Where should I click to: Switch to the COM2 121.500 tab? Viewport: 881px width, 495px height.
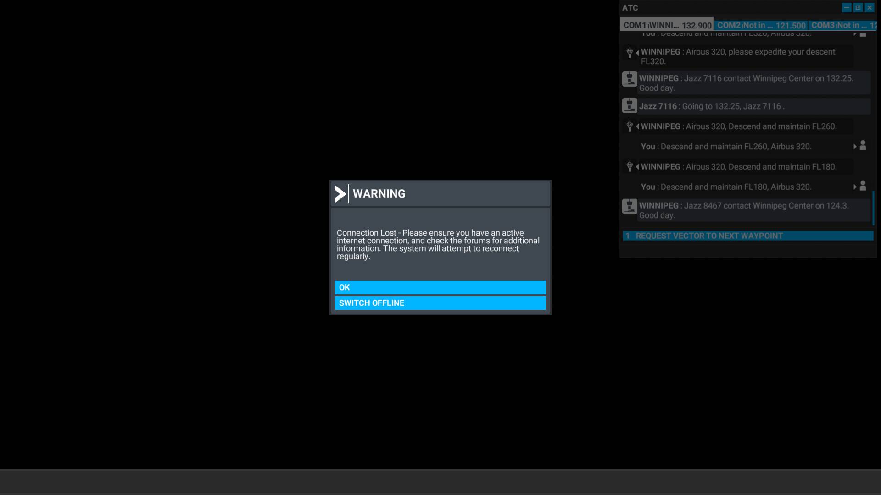point(762,25)
